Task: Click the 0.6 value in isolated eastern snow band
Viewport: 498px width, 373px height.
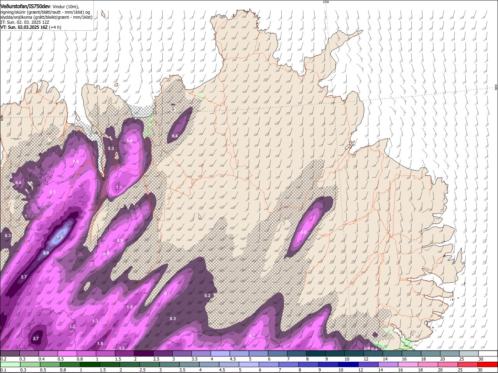Action: click(303, 232)
